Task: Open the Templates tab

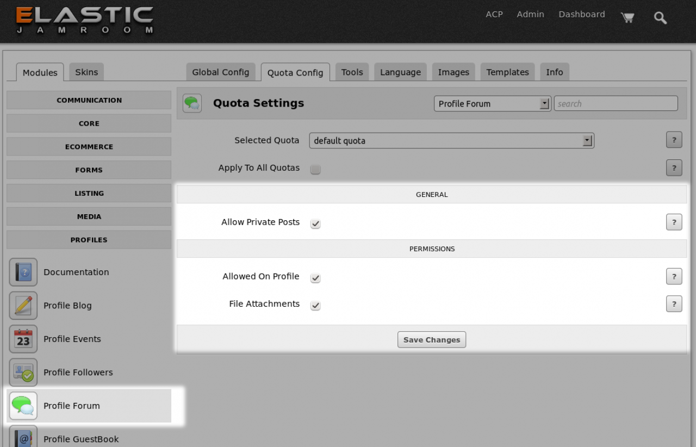Action: [508, 72]
